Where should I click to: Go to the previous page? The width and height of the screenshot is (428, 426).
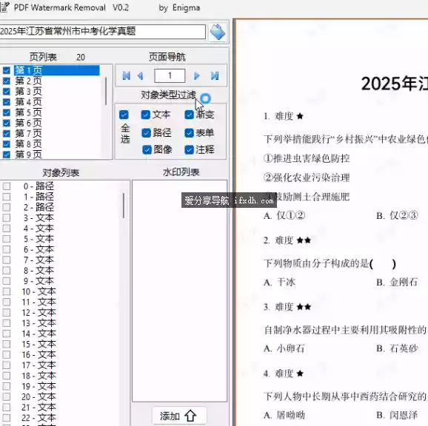click(140, 75)
